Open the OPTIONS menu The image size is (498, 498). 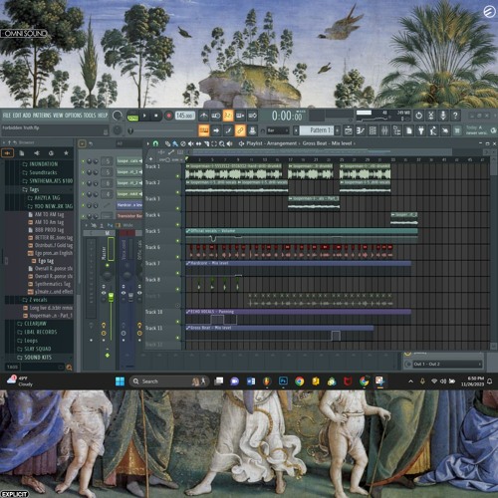73,116
